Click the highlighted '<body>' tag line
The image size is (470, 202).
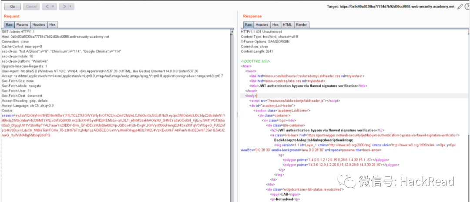252,96
